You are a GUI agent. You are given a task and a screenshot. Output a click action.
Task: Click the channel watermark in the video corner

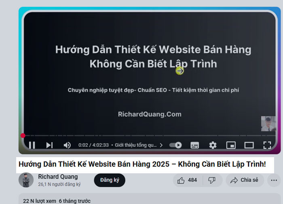point(268,124)
